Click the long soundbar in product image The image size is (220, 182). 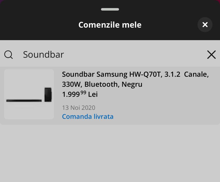[x=24, y=100]
